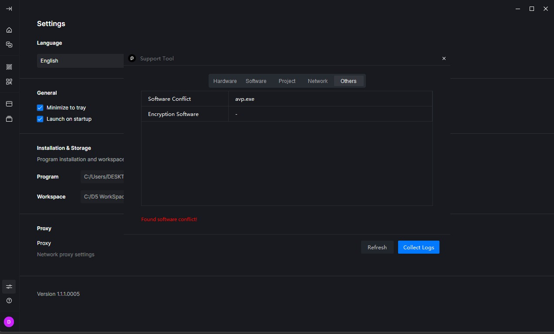This screenshot has width=554, height=334.
Task: Click the blue Collect Logs button
Action: point(418,247)
